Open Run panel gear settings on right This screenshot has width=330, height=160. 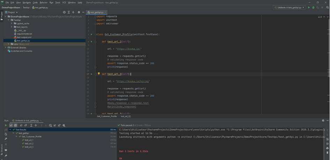coord(323,120)
